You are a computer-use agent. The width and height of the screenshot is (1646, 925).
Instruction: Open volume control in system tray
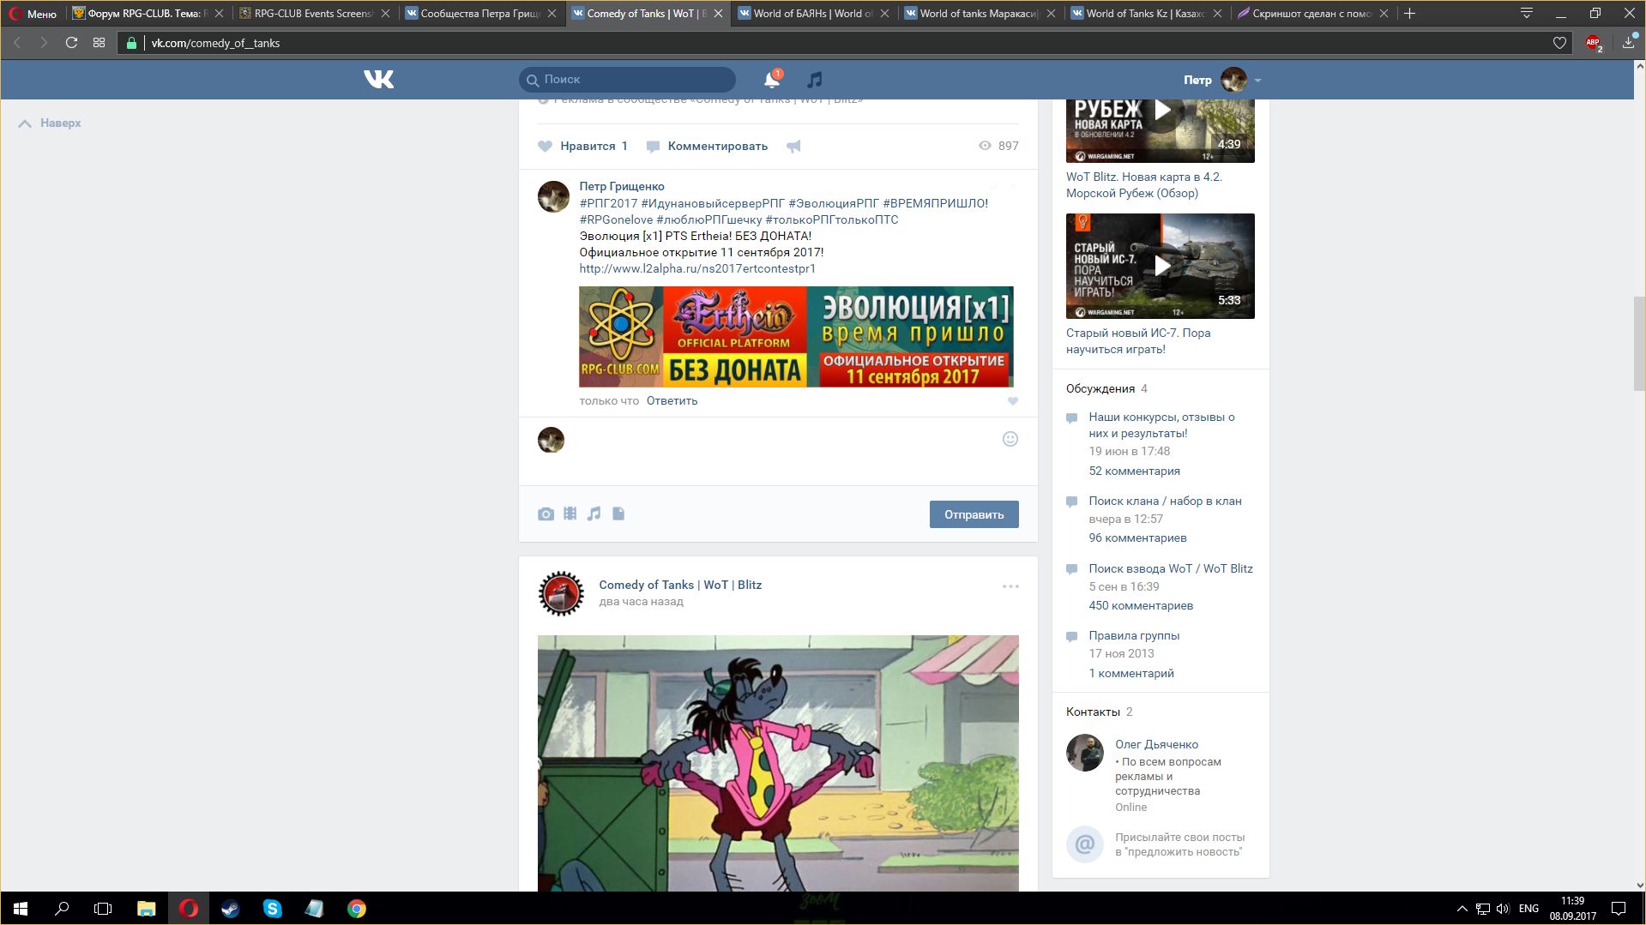click(1503, 909)
